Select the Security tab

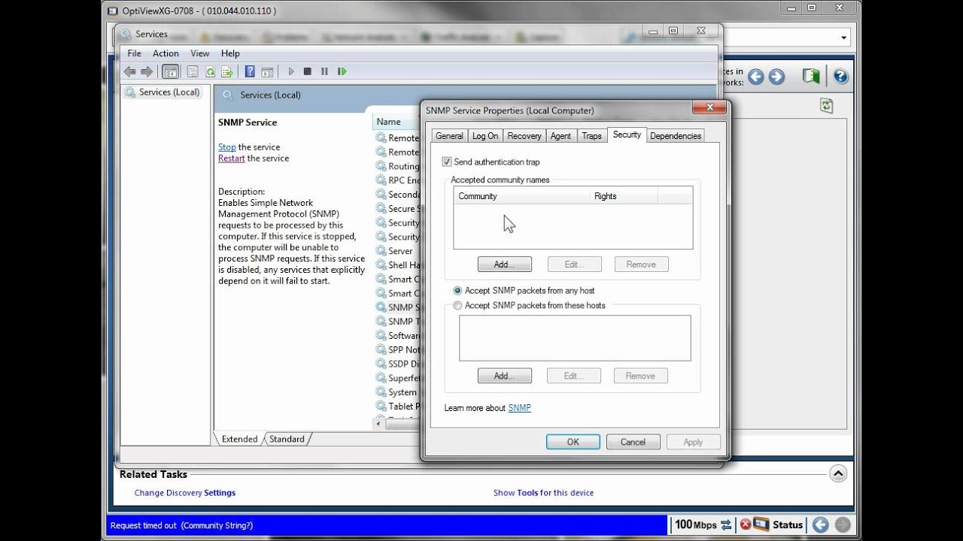click(x=627, y=134)
